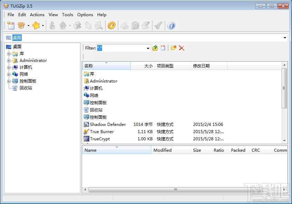This screenshot has width=292, height=204.
Task: Select Administrator label in the folder tree
Action: tap(33, 61)
